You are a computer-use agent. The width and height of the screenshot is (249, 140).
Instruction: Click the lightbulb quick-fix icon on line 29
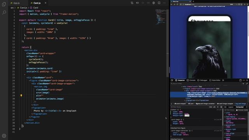click(21, 96)
